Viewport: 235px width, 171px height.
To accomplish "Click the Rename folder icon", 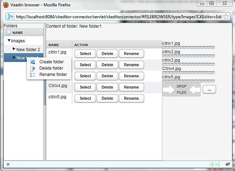I will 33,75.
